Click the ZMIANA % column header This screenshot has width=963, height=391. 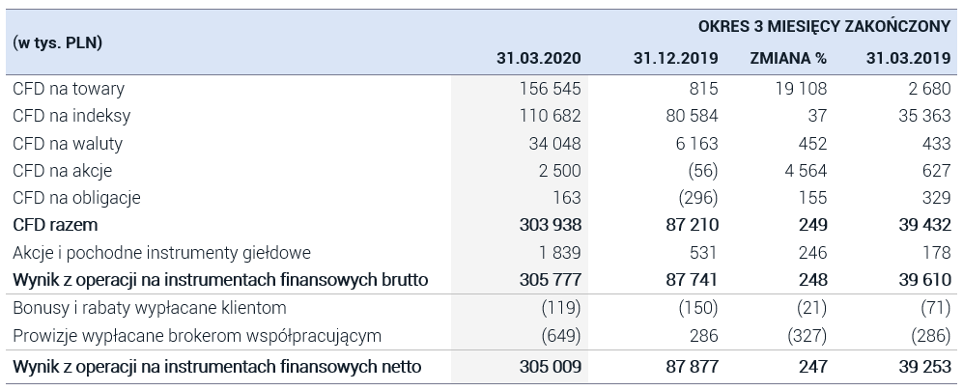pos(788,58)
